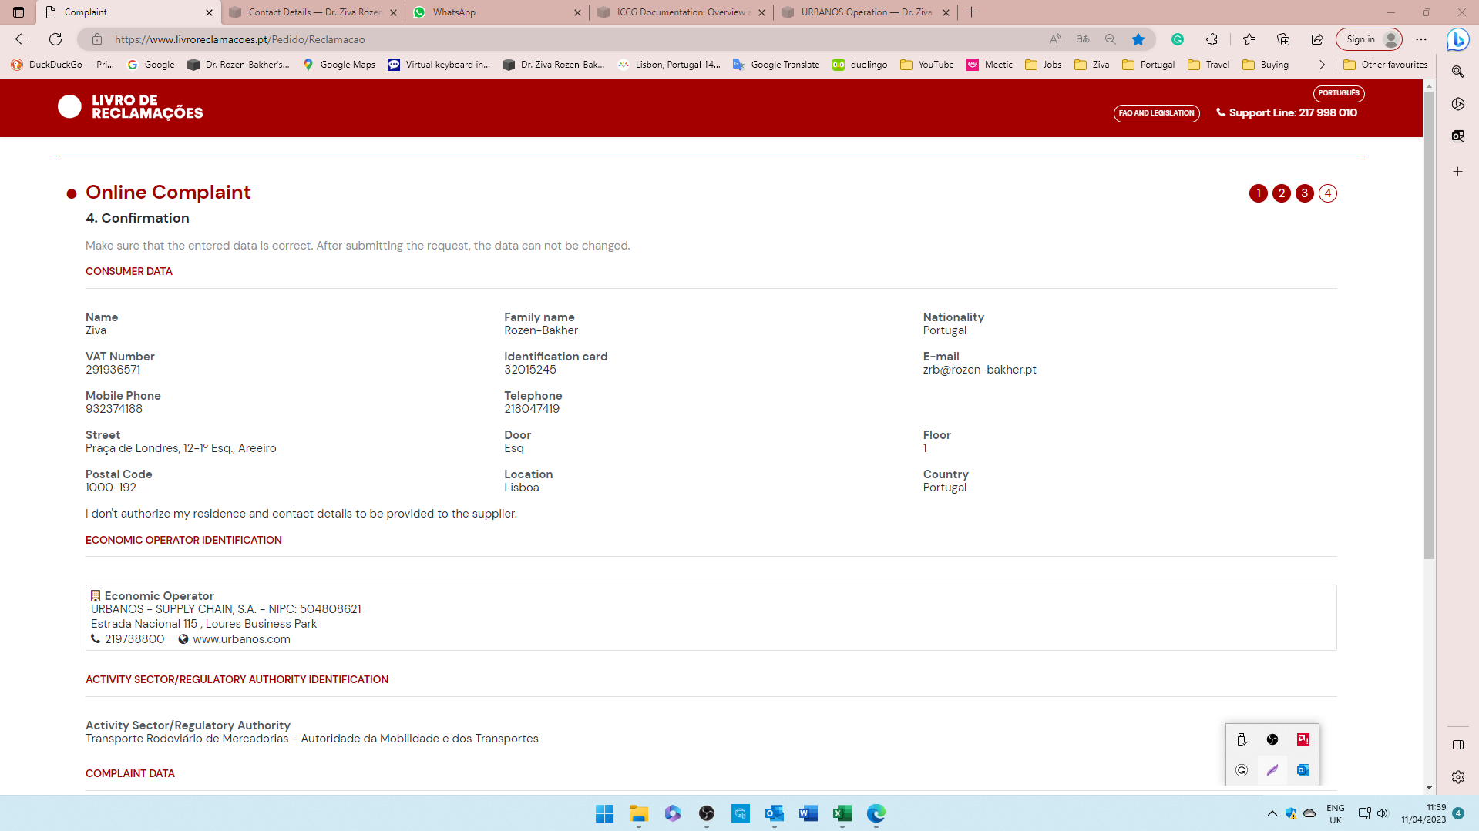
Task: Go to step 2 circle
Action: [1281, 193]
